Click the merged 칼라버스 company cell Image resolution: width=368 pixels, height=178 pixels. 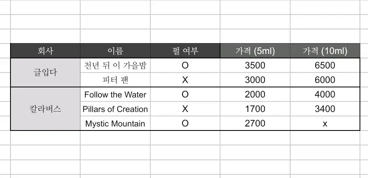tap(45, 109)
